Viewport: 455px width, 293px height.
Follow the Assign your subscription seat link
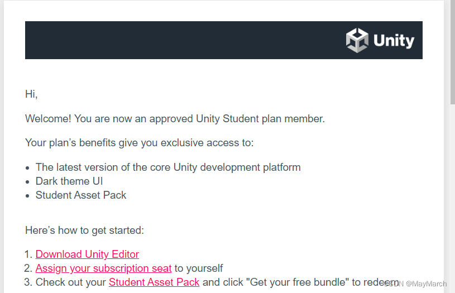point(103,268)
